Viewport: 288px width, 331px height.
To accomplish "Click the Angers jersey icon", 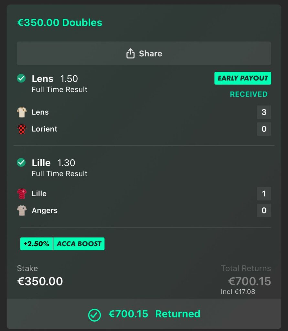I will (x=22, y=210).
